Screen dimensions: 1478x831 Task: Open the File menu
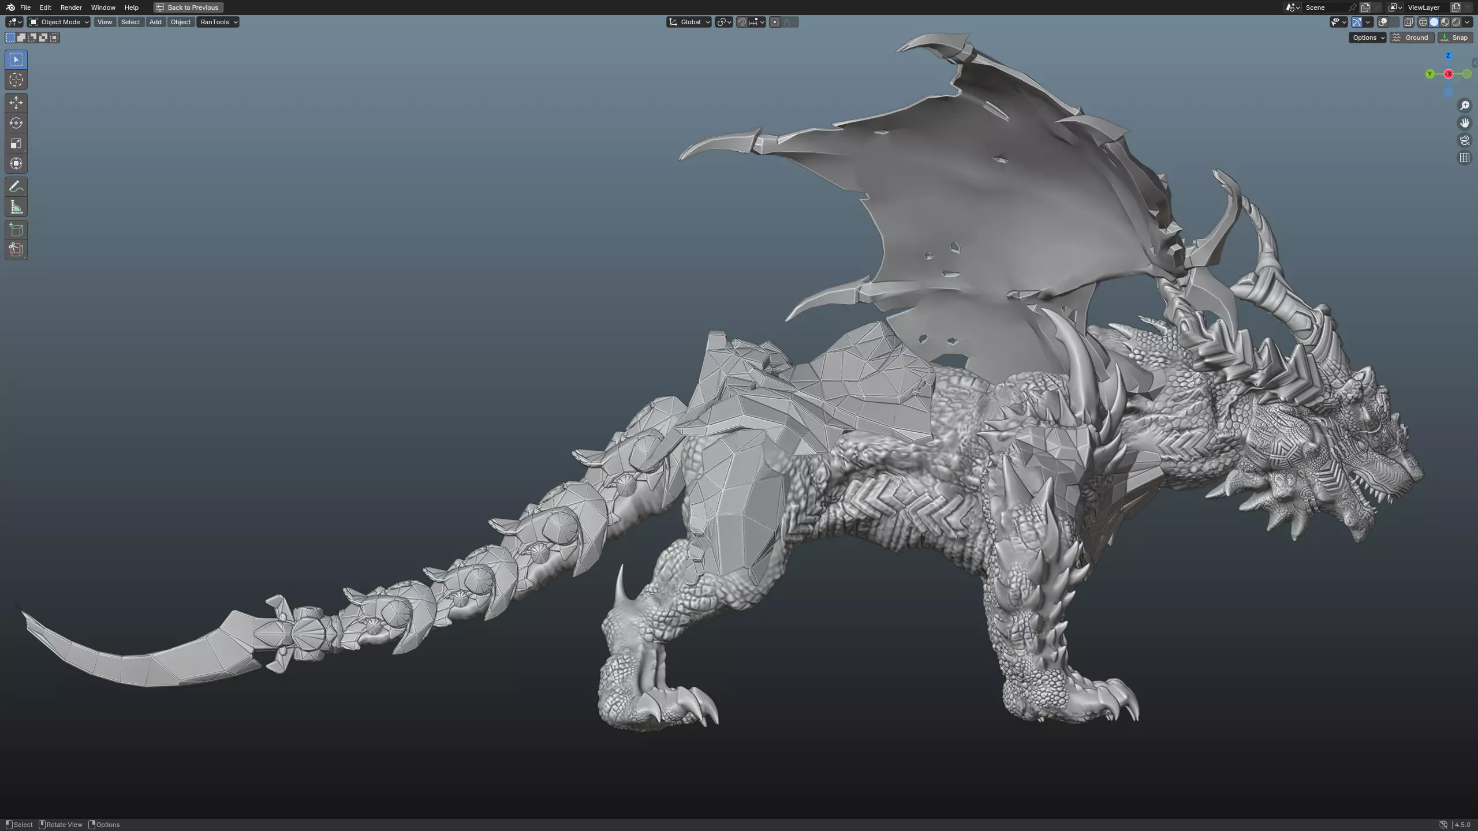pyautogui.click(x=25, y=8)
